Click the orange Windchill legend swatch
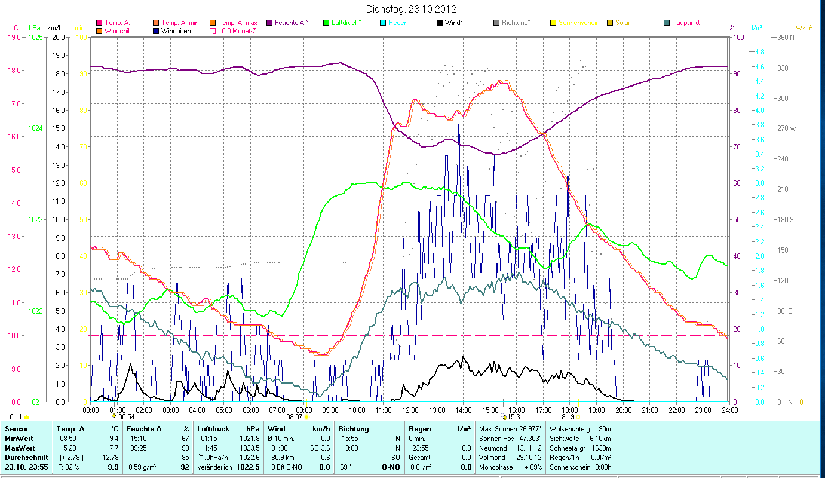This screenshot has height=478, width=825. 99,30
